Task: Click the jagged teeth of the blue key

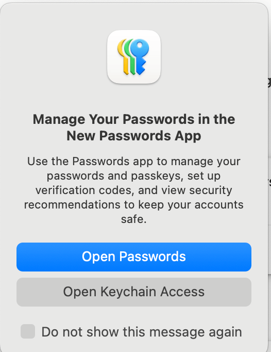Action: (143, 66)
